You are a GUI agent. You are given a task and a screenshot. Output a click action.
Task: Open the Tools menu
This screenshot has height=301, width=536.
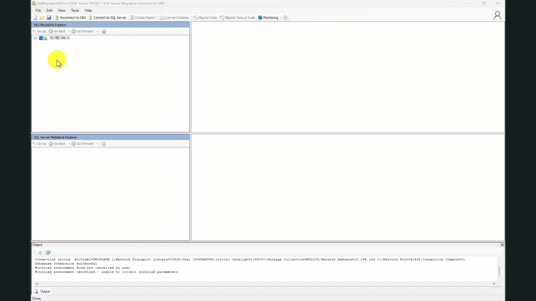(x=75, y=10)
